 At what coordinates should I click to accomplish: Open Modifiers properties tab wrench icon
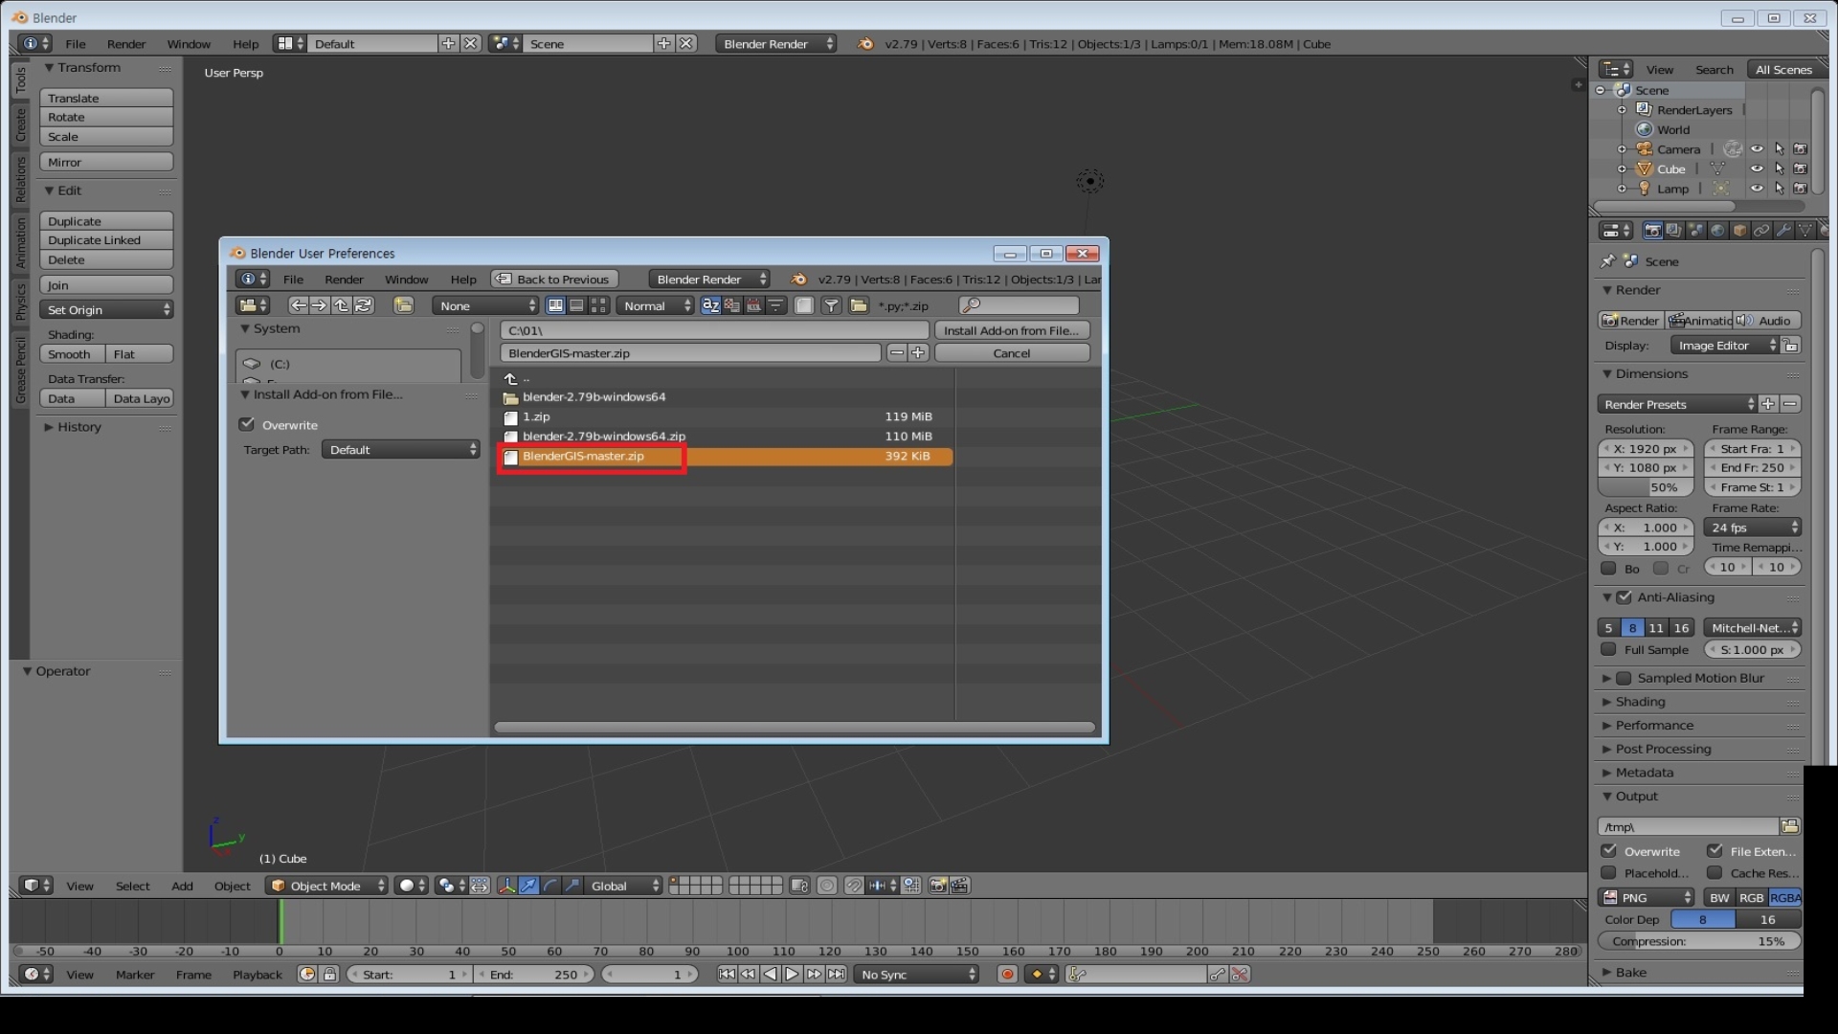tap(1783, 231)
